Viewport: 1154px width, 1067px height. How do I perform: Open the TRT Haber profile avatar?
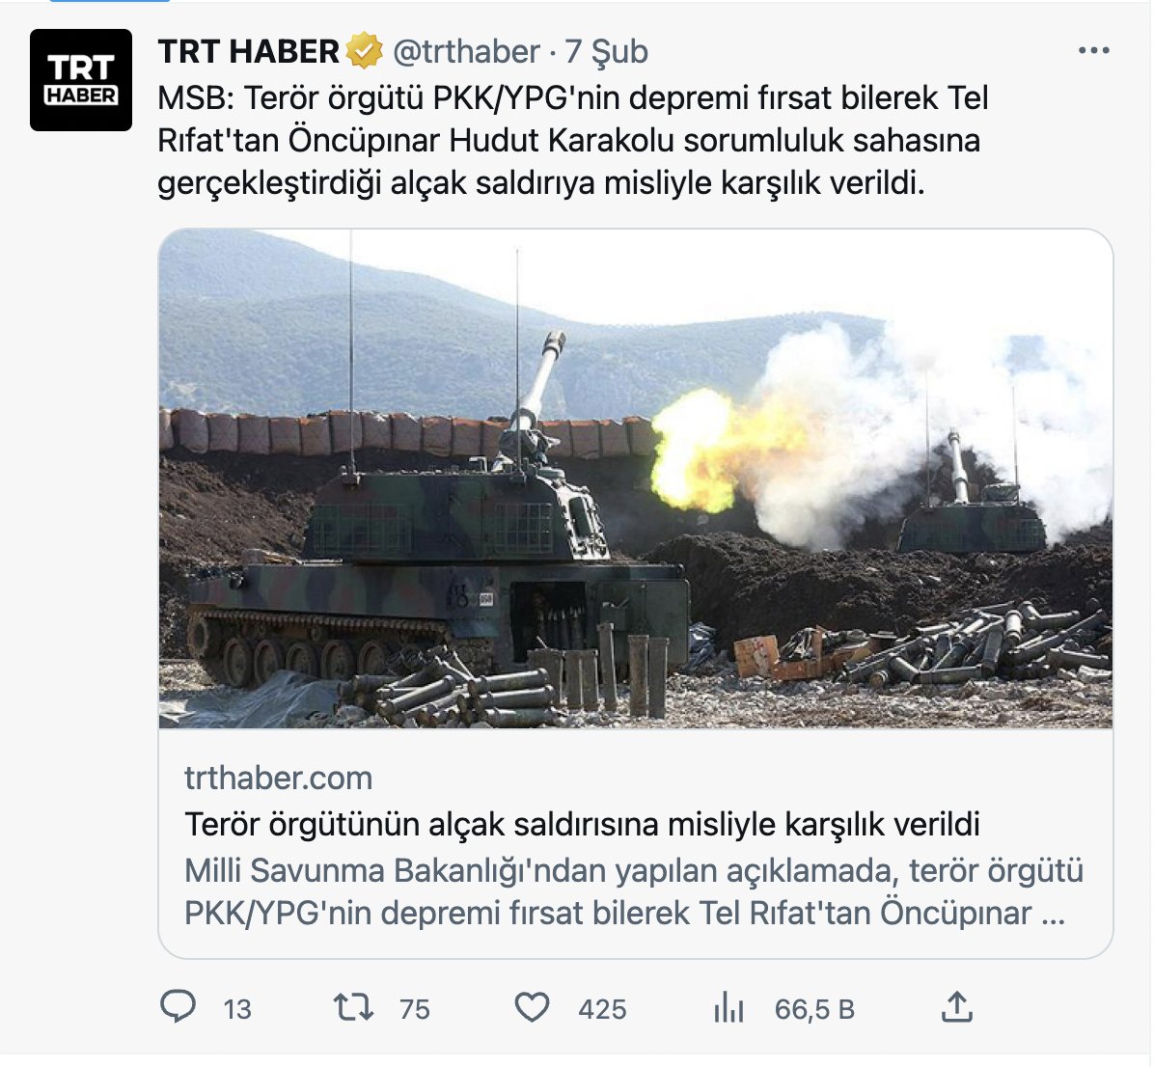81,80
